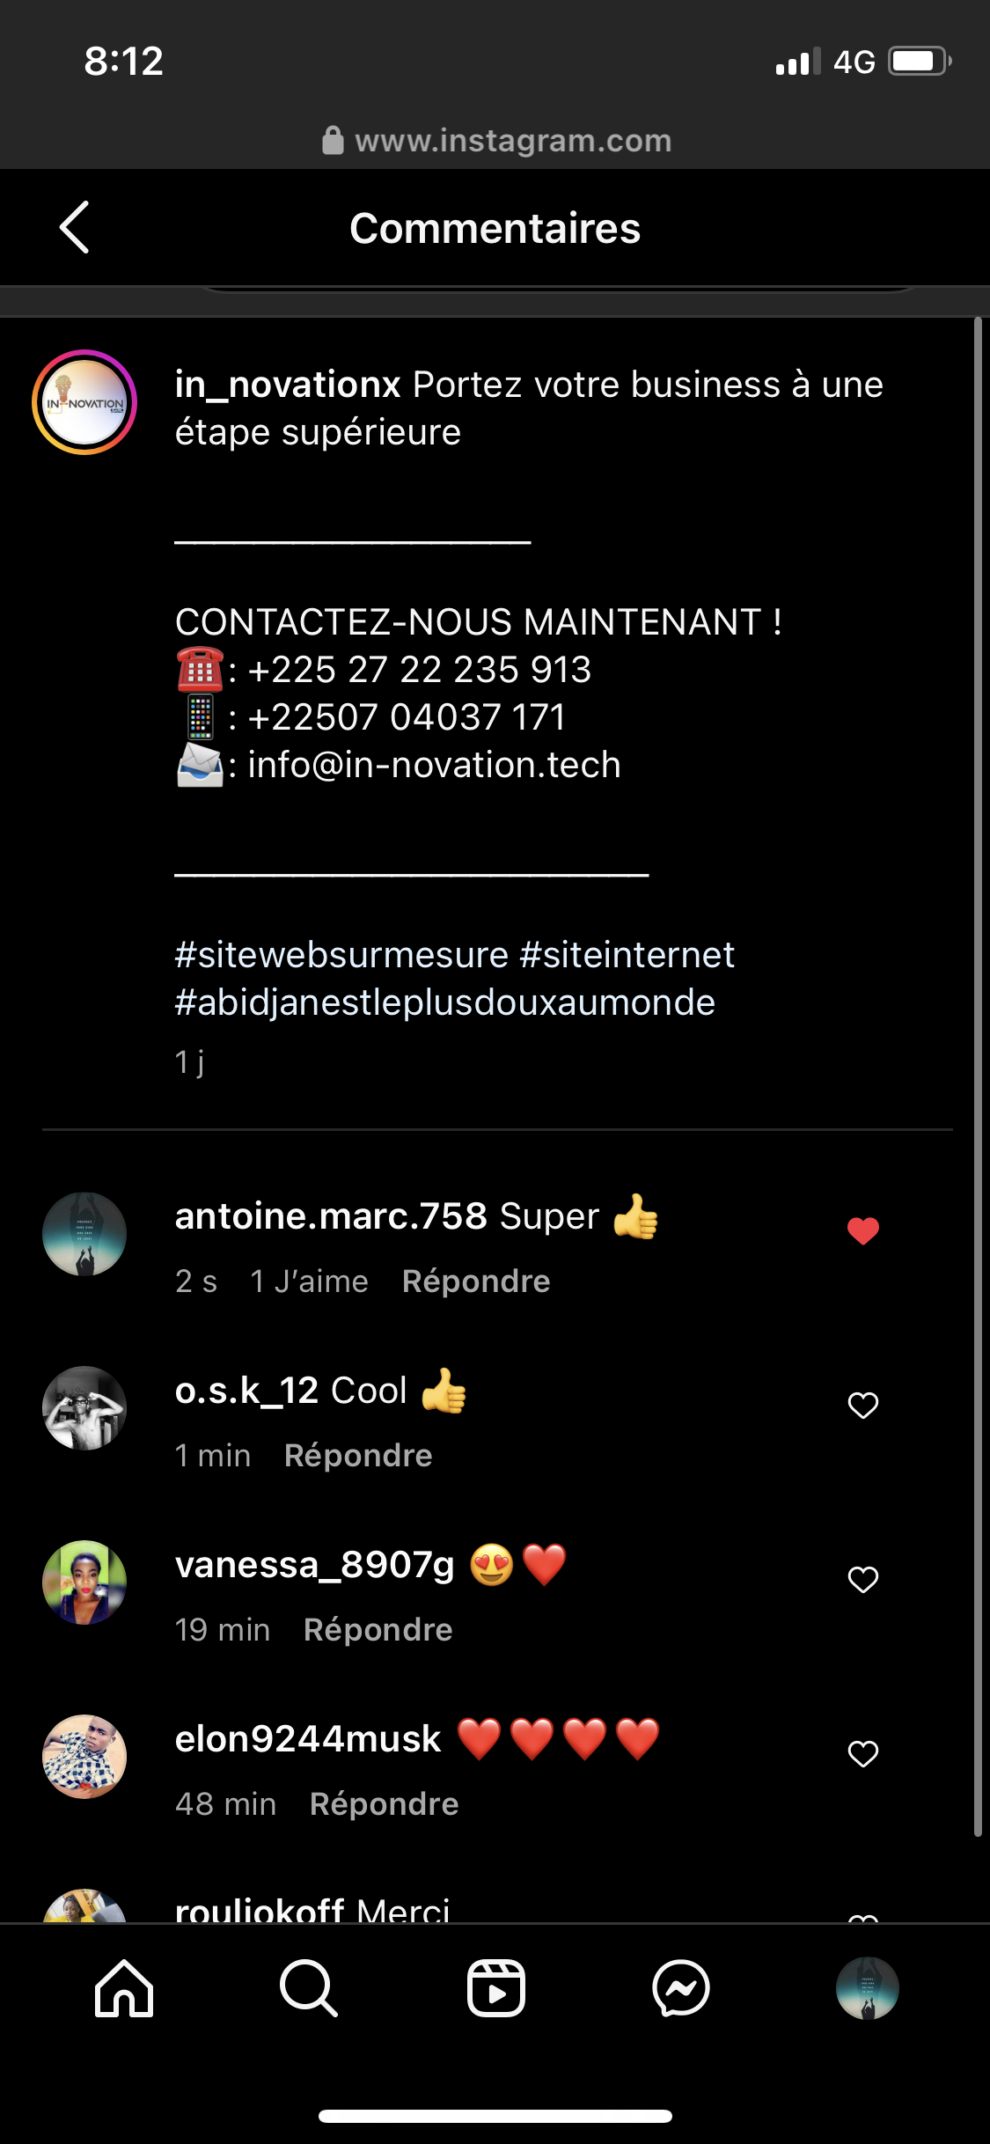Viewport: 990px width, 2144px height.
Task: Open the Search tab
Action: pyautogui.click(x=308, y=1988)
